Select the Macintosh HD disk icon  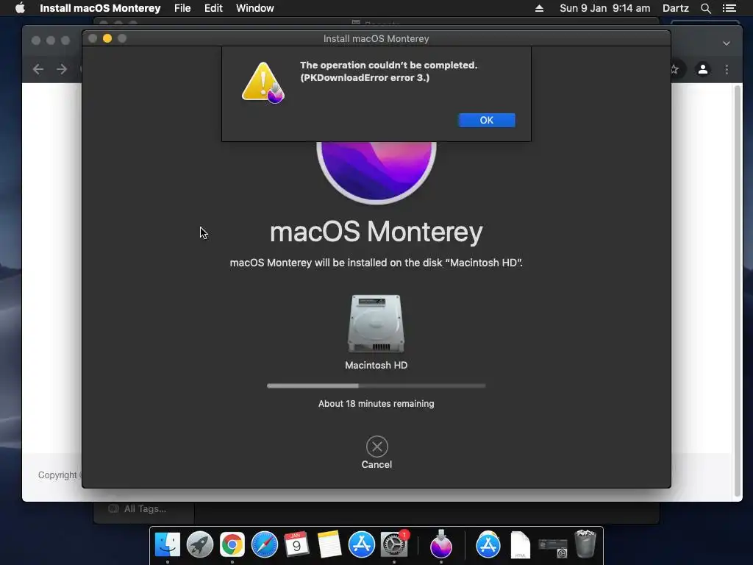click(x=376, y=324)
